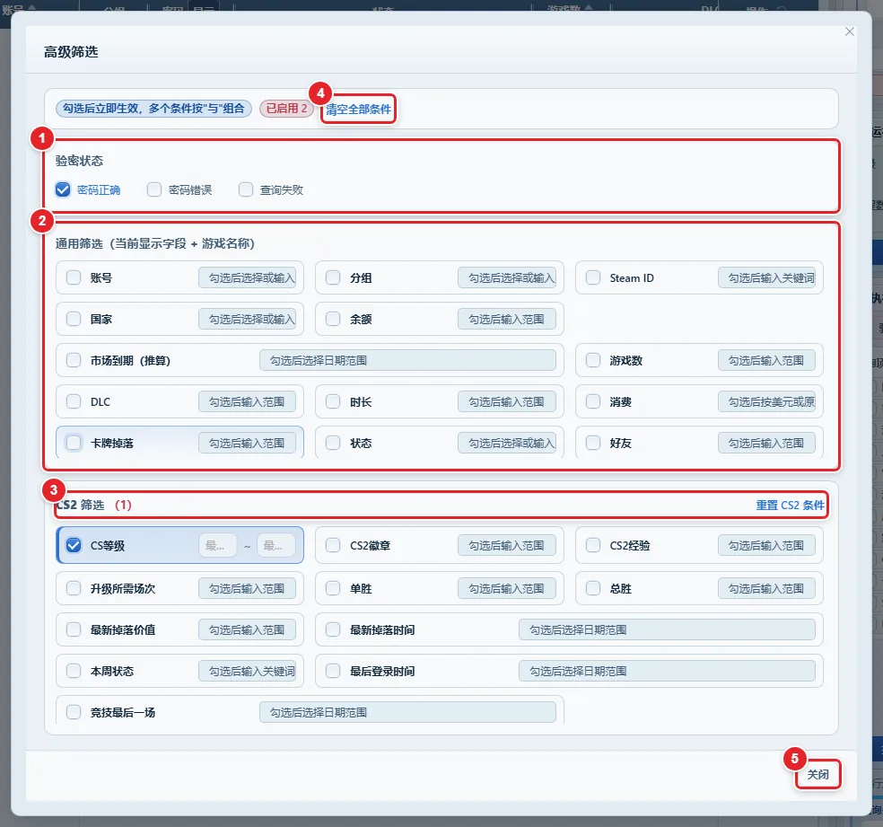The height and width of the screenshot is (827, 883).
Task: Check the 查询失败 checkbox
Action: click(246, 189)
